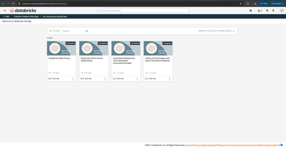Click the 4 Items count text
Viewport: 286px width, 148px height.
(x=50, y=38)
